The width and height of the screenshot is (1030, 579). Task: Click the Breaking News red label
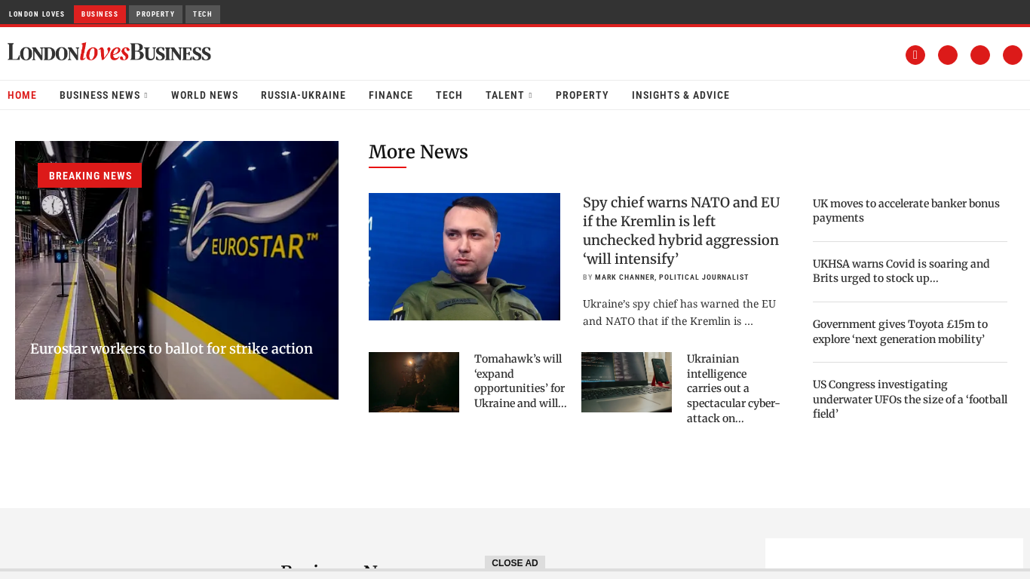(90, 176)
